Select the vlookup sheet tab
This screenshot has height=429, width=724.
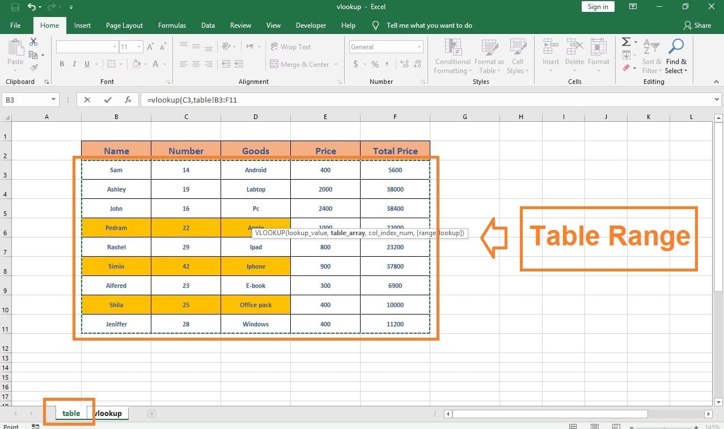click(108, 413)
